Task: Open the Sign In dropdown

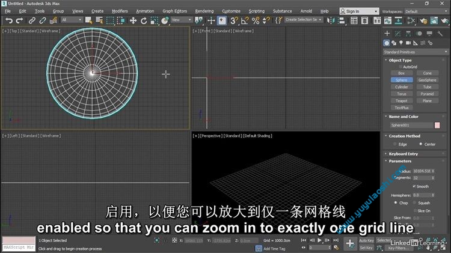Action: tap(359, 11)
